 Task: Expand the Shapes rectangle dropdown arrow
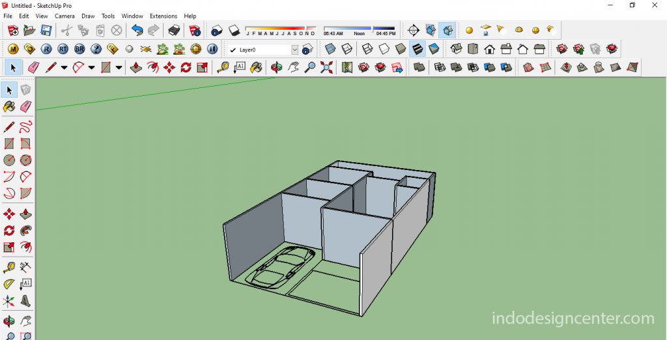point(119,67)
